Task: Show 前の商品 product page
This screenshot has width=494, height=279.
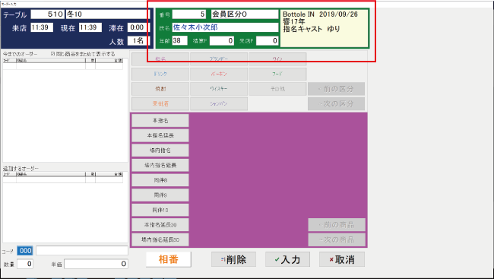Action: (337, 225)
